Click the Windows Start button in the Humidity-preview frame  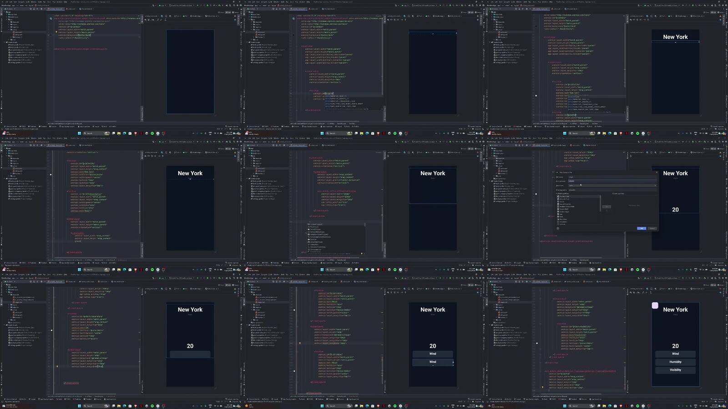pos(565,406)
